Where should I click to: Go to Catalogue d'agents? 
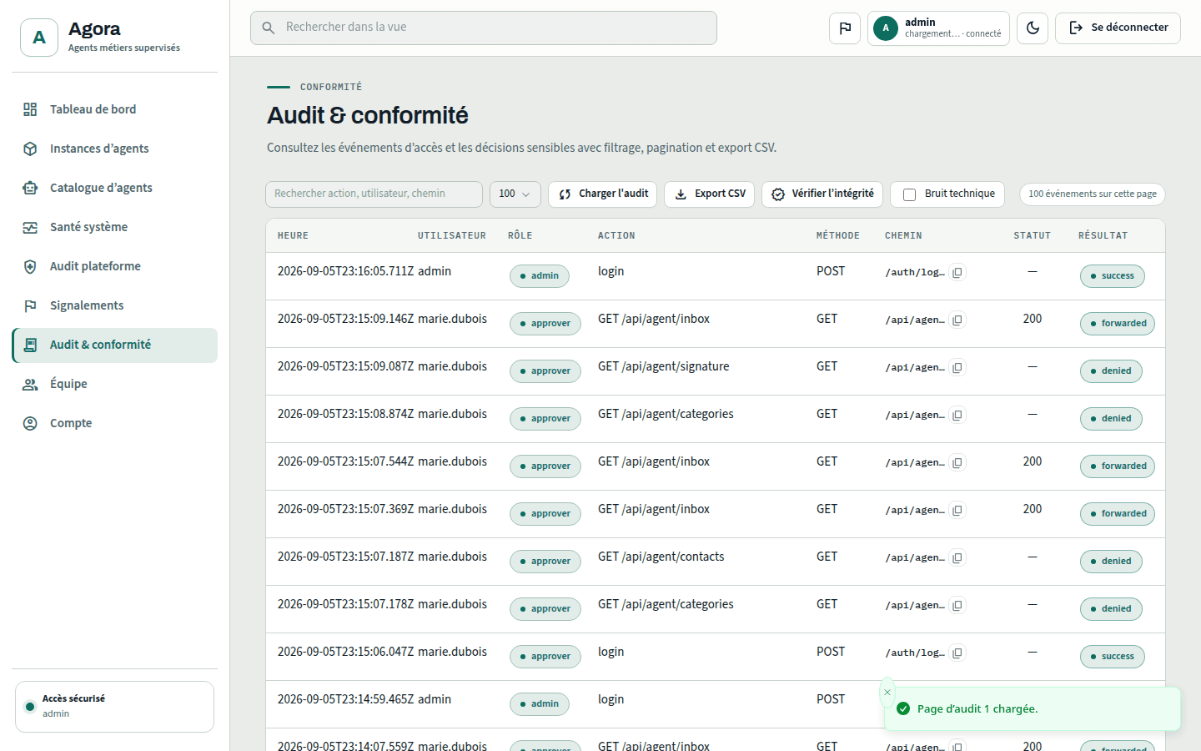coord(114,188)
